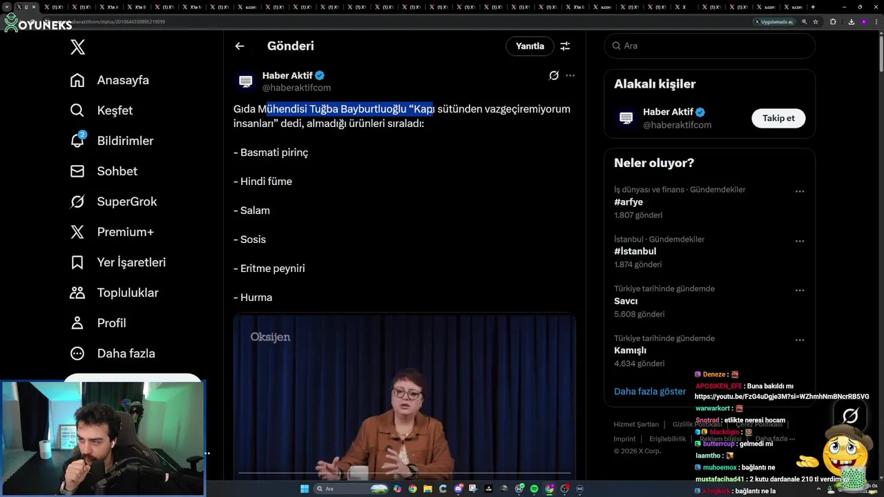The height and width of the screenshot is (497, 884).
Task: Open Profil page
Action: [98, 323]
